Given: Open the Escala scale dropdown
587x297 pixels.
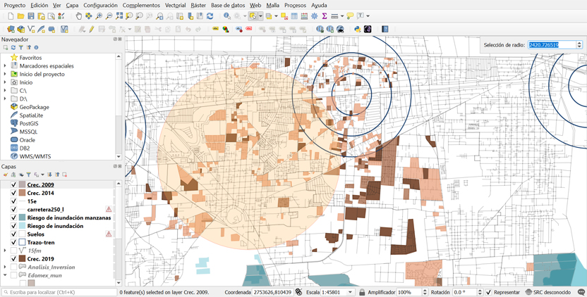Looking at the screenshot, I should (x=350, y=292).
